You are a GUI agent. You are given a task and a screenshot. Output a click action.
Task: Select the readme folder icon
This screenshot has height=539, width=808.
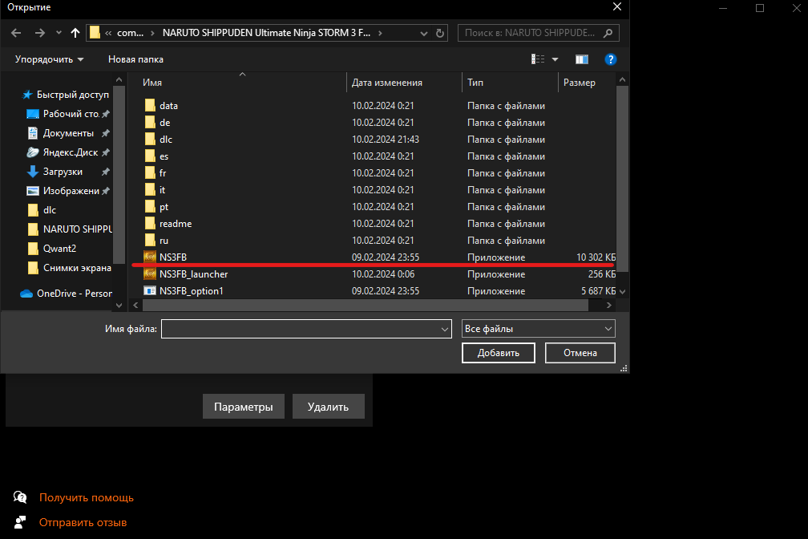(150, 223)
